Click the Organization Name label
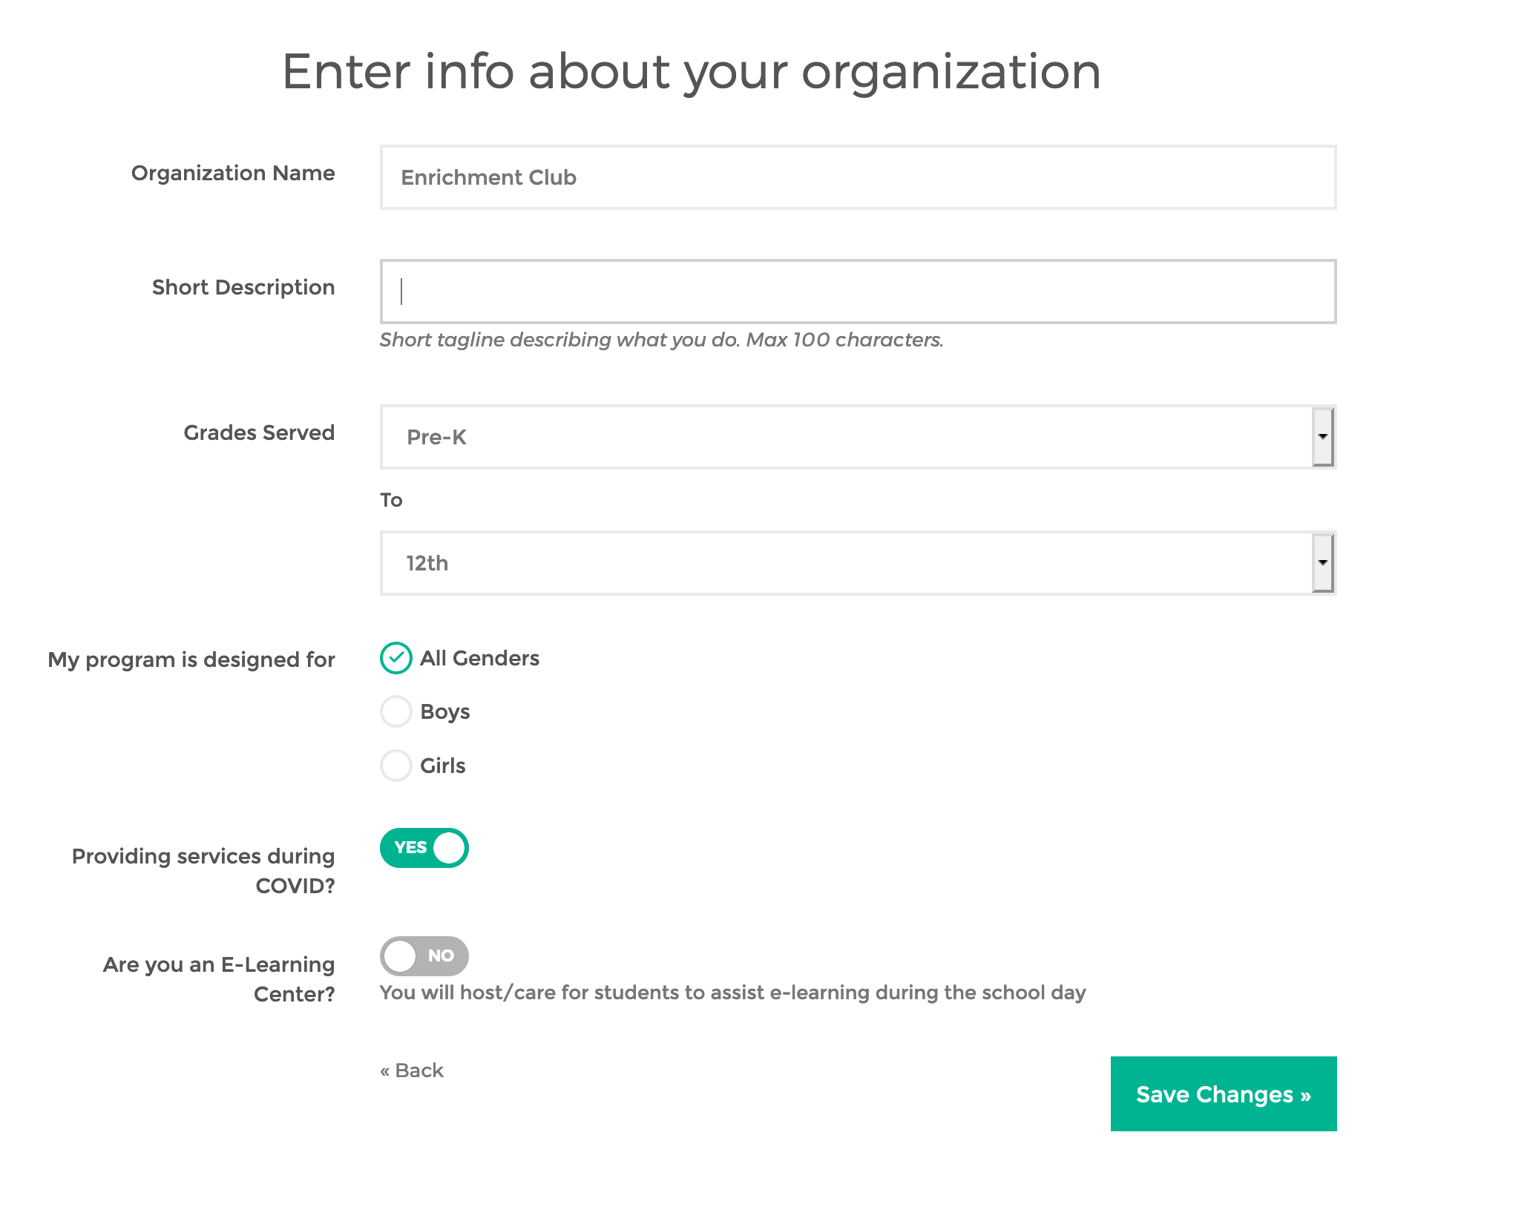This screenshot has width=1533, height=1227. 233,173
